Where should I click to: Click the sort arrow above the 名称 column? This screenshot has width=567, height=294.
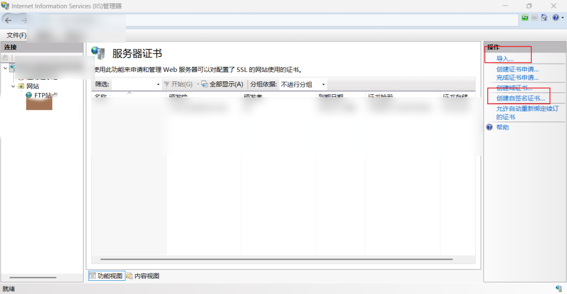tap(129, 93)
